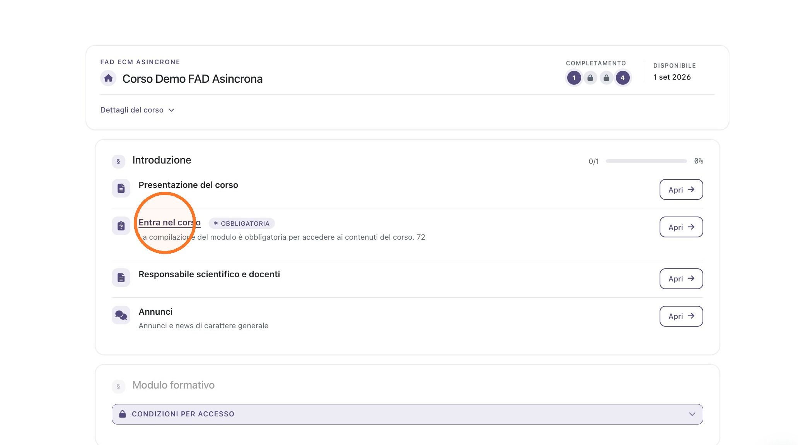This screenshot has width=798, height=445.
Task: Click the Presentazione del corso title
Action: (188, 185)
